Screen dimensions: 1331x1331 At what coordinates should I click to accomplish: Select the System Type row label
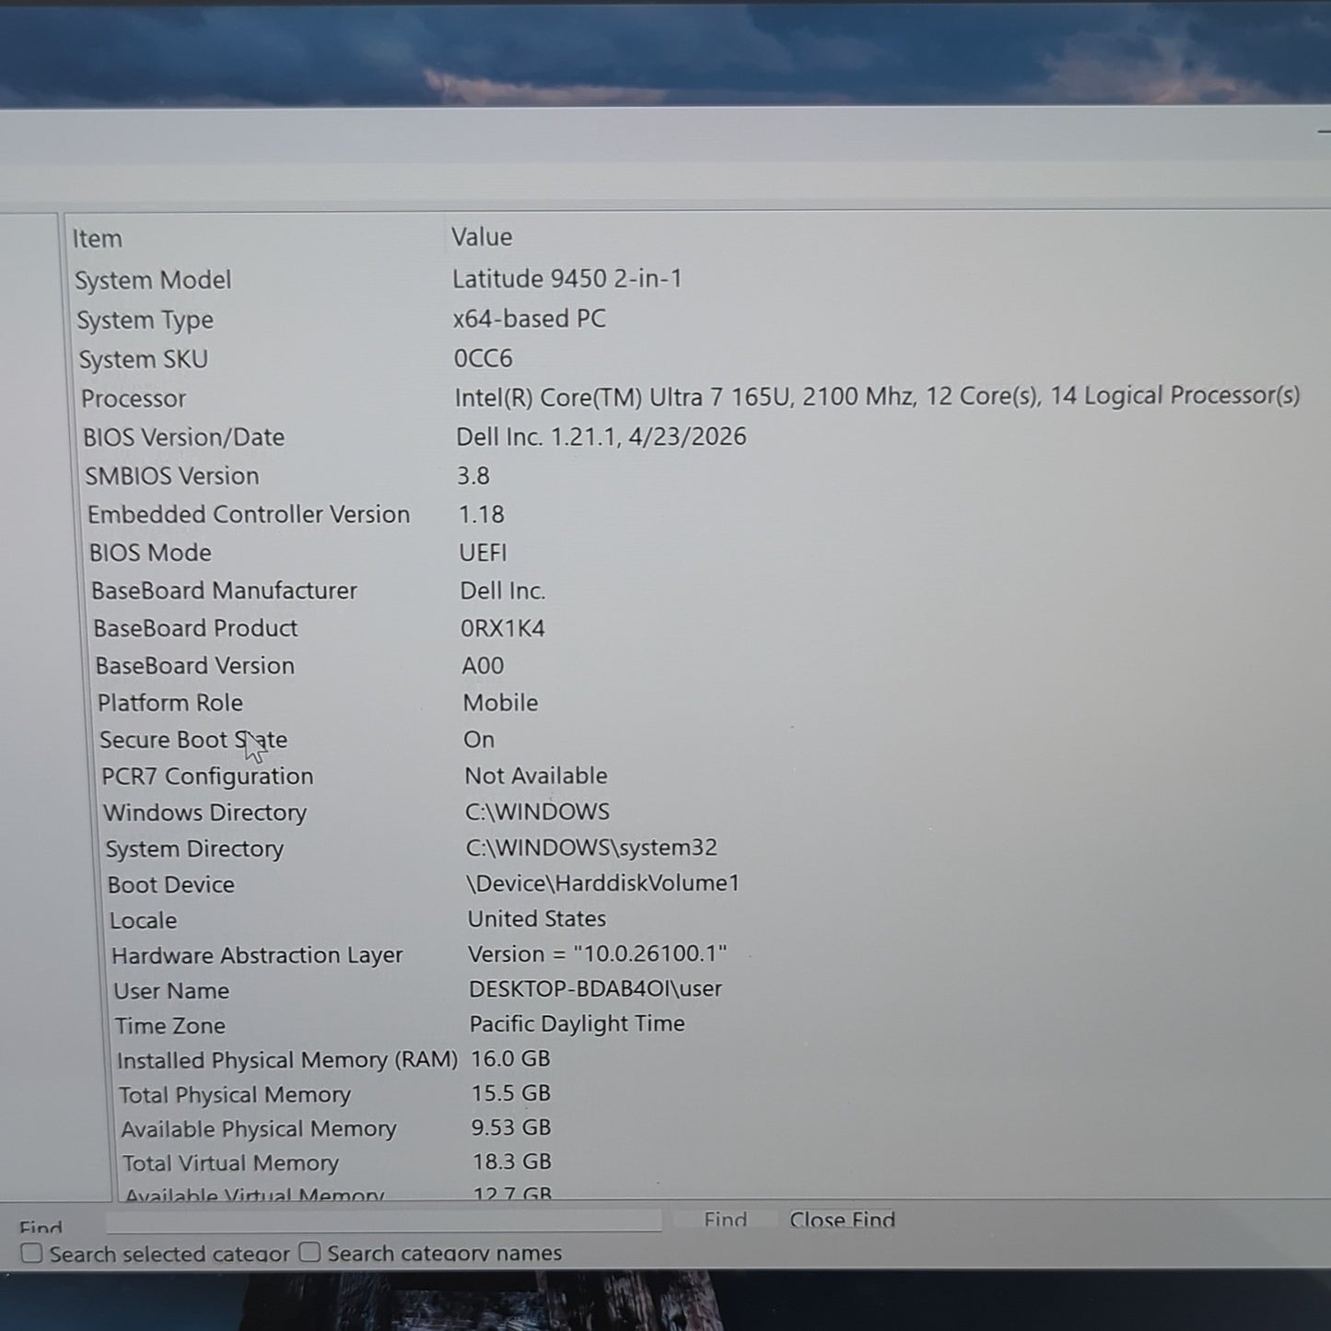pos(146,321)
